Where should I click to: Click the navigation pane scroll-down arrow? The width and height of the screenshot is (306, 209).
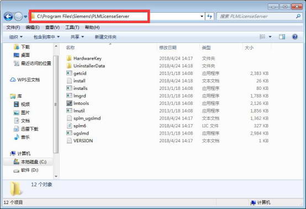[56, 176]
